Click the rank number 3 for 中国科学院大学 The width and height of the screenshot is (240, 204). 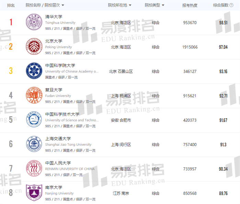pyautogui.click(x=11, y=71)
